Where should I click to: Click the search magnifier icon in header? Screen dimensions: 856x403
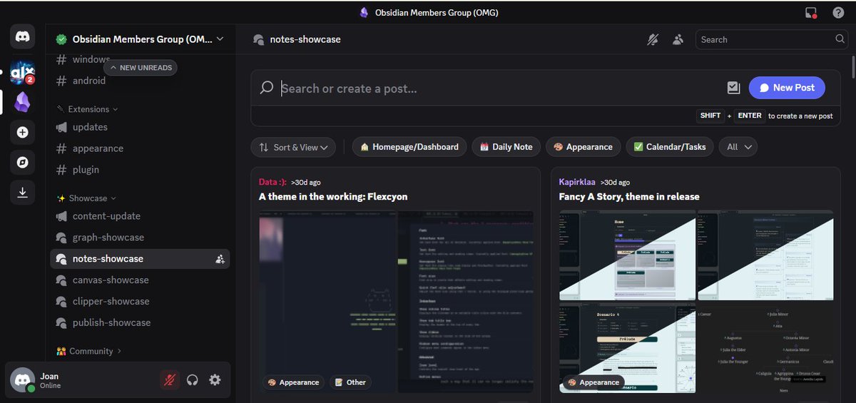pyautogui.click(x=841, y=40)
